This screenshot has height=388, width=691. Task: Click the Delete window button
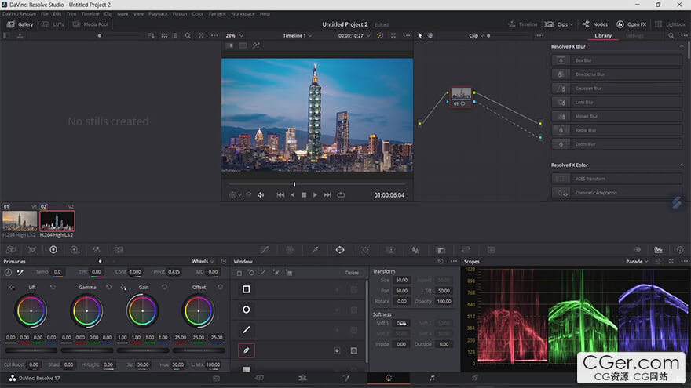click(352, 273)
